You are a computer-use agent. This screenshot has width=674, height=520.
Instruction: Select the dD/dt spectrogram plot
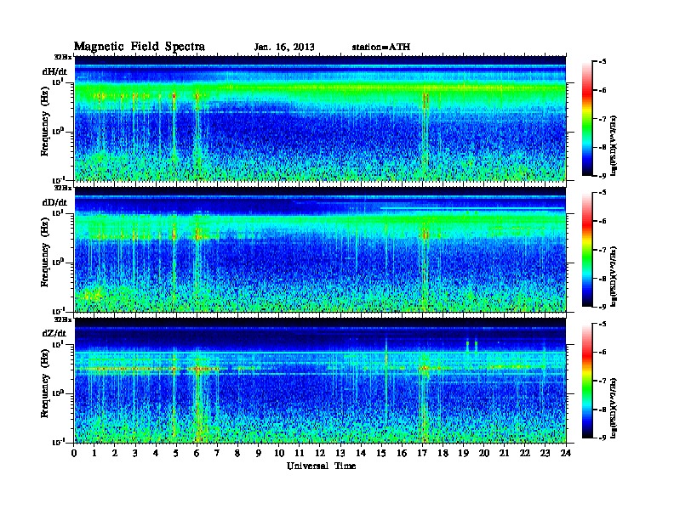(x=320, y=249)
